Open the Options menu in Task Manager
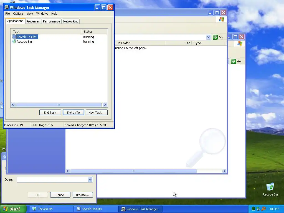 [18, 14]
